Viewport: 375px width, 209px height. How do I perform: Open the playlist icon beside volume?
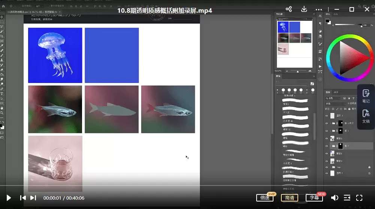[x=347, y=198]
